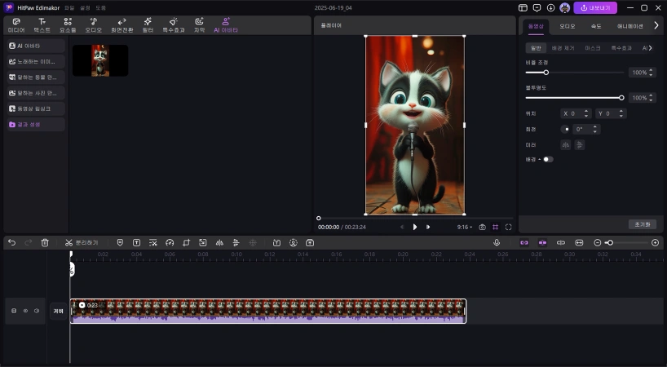Open the 9:16 aspect ratio dropdown
The image size is (667, 367).
[465, 227]
